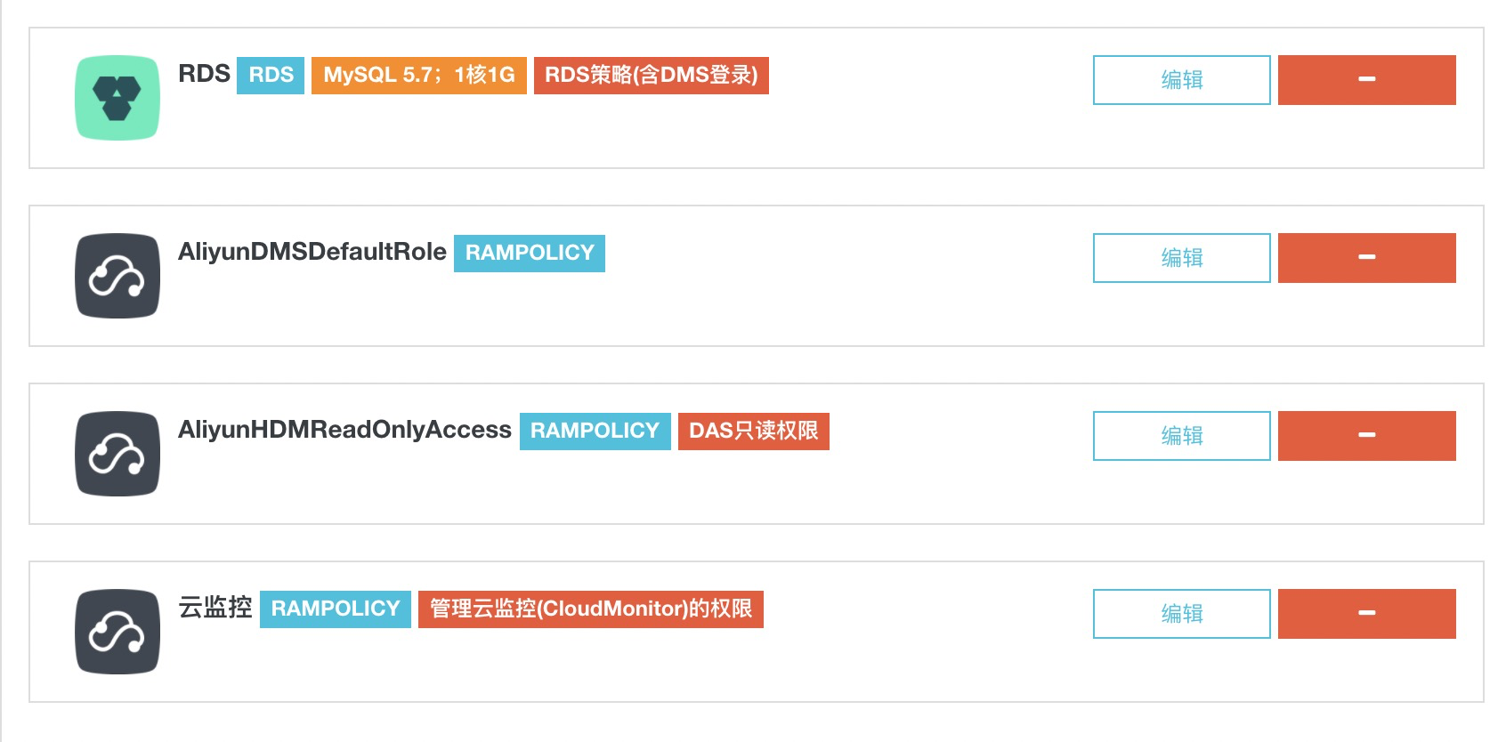Click the 云监控 entry title
The width and height of the screenshot is (1506, 742).
click(215, 608)
